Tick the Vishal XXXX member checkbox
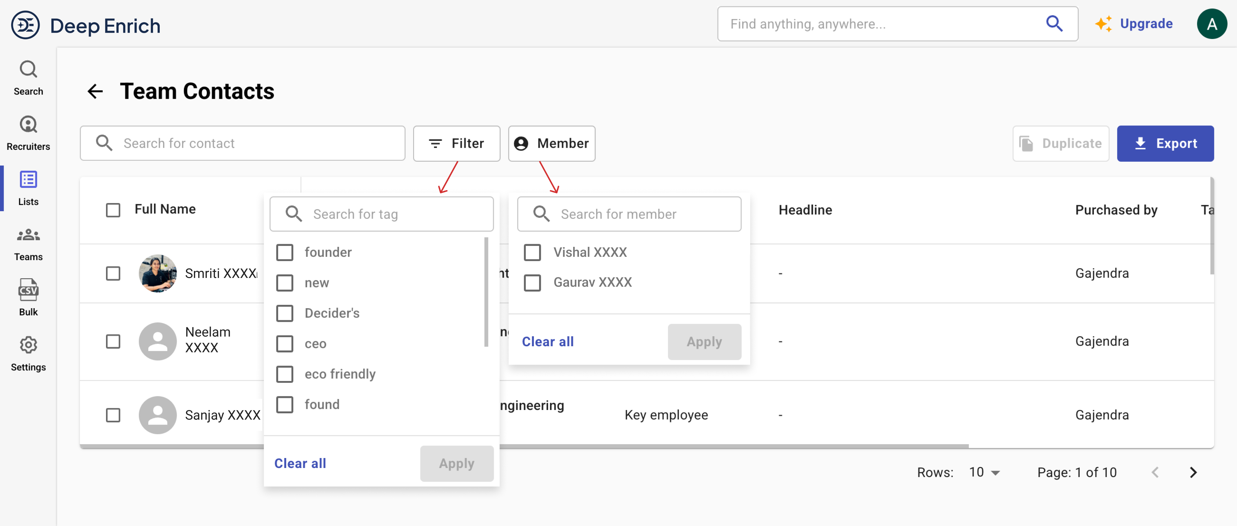This screenshot has width=1237, height=526. (x=532, y=252)
